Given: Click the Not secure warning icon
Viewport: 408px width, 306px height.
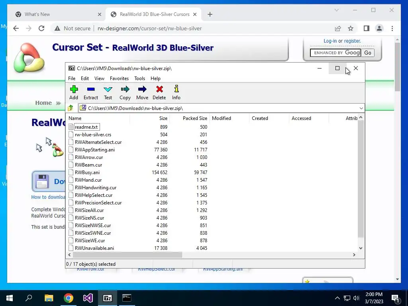Looking at the screenshot, I should point(57,28).
